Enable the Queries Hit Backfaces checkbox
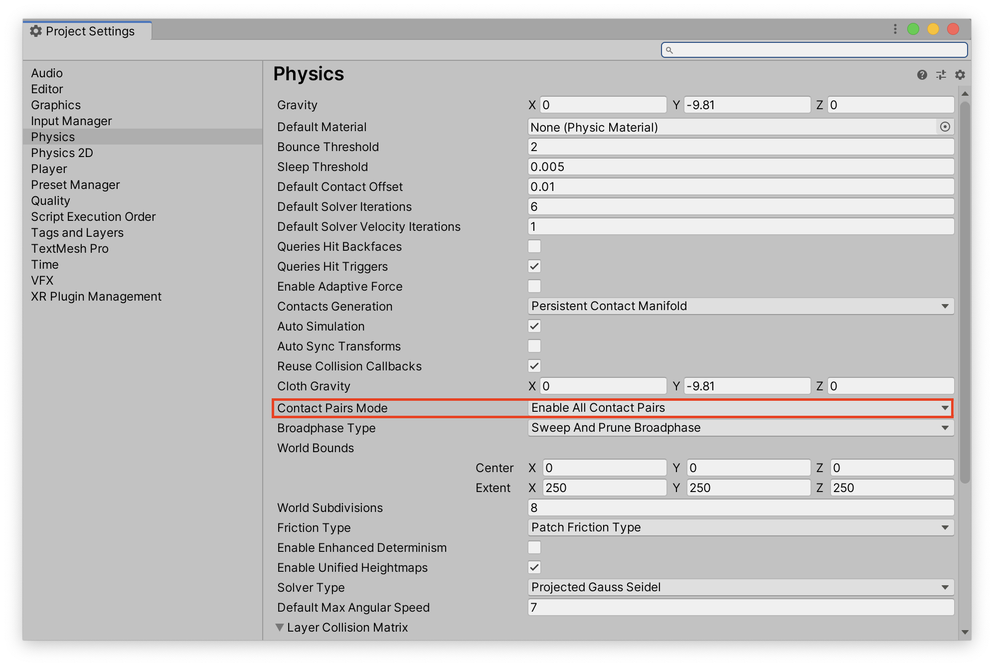 pyautogui.click(x=533, y=246)
